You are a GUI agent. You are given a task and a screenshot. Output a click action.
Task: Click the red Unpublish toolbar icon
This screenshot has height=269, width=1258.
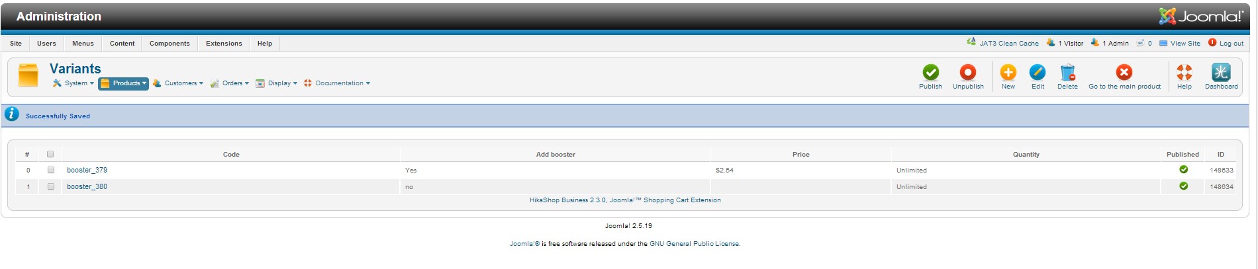pyautogui.click(x=967, y=72)
